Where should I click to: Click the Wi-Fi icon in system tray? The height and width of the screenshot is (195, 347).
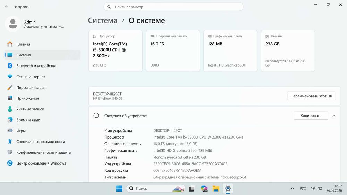pyautogui.click(x=313, y=188)
